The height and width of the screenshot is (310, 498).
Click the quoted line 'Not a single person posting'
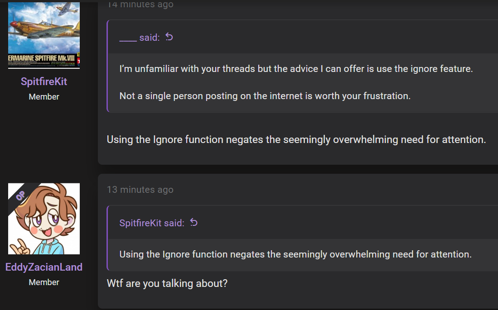[265, 96]
